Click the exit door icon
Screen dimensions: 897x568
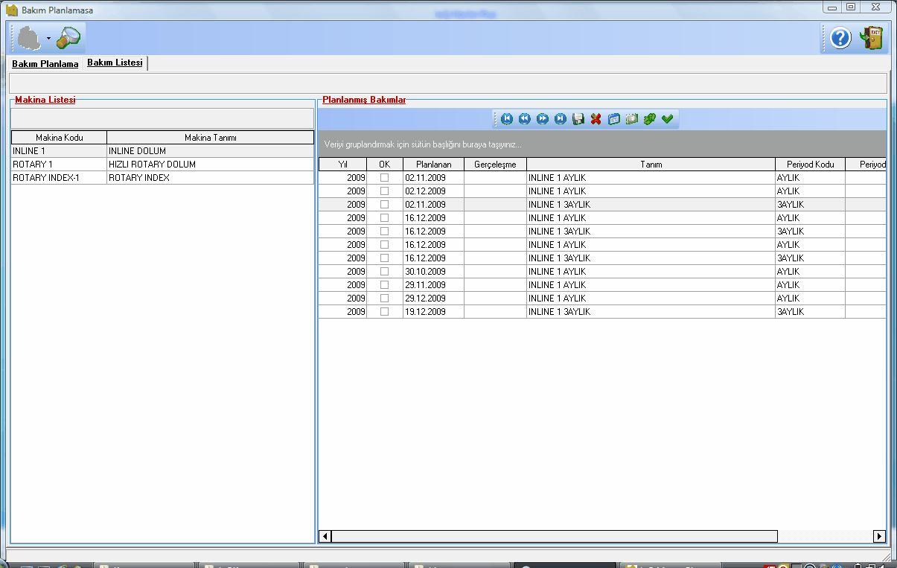coord(872,38)
